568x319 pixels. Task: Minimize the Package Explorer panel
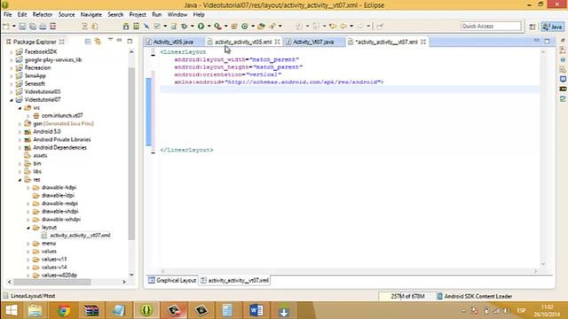(119, 40)
